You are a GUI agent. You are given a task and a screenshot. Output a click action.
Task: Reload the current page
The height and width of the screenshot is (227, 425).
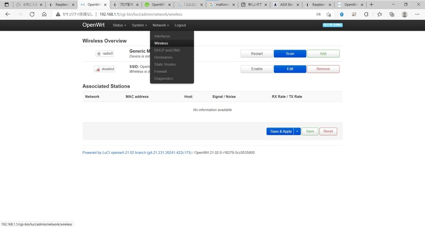point(32,14)
